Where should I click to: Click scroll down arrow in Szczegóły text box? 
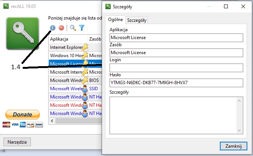coord(239,130)
